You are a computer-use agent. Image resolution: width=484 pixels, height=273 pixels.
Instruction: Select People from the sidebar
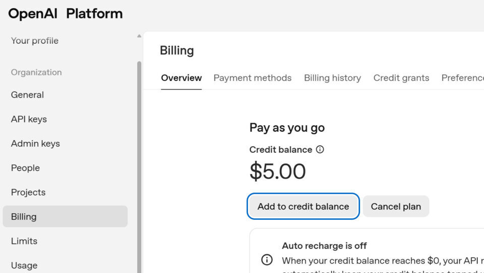click(x=25, y=168)
